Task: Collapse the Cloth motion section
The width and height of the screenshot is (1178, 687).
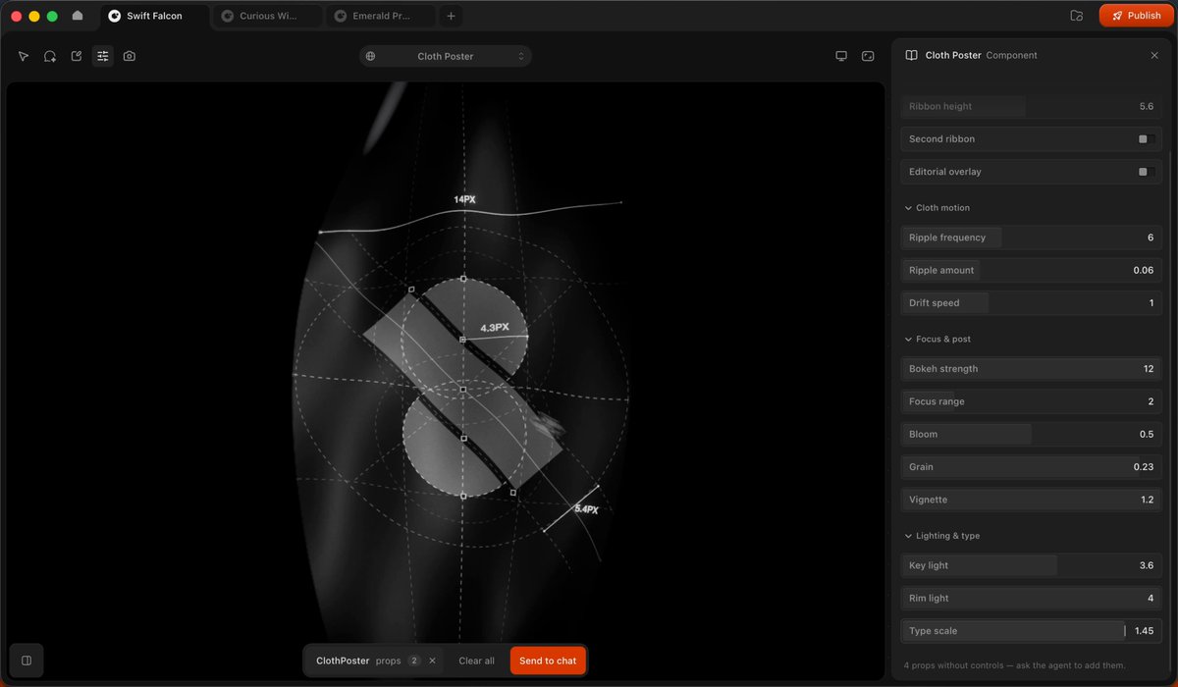Action: pyautogui.click(x=937, y=208)
